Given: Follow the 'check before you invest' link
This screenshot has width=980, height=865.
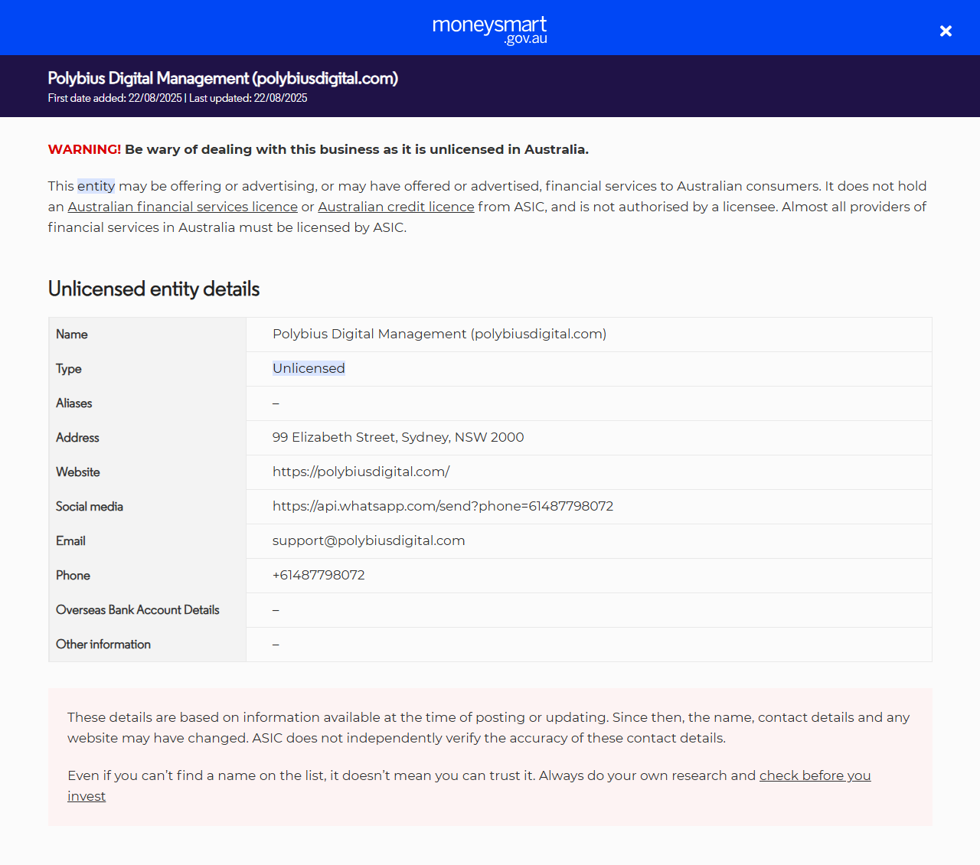Looking at the screenshot, I should coord(815,775).
